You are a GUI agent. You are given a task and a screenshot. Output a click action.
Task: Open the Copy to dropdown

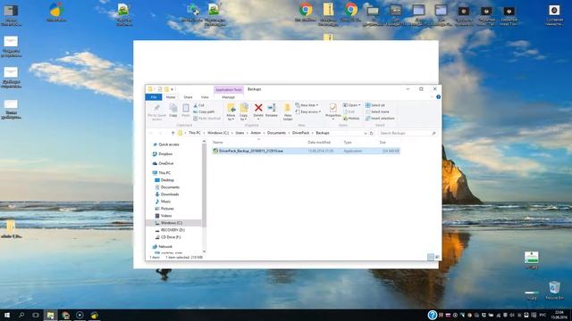point(244,111)
